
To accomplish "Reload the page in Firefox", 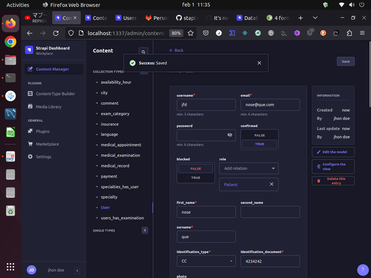I will click(x=56, y=33).
